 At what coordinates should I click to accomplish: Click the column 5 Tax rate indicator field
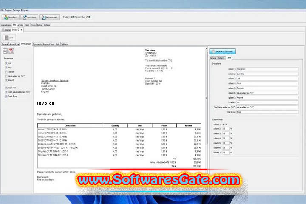click(267, 88)
